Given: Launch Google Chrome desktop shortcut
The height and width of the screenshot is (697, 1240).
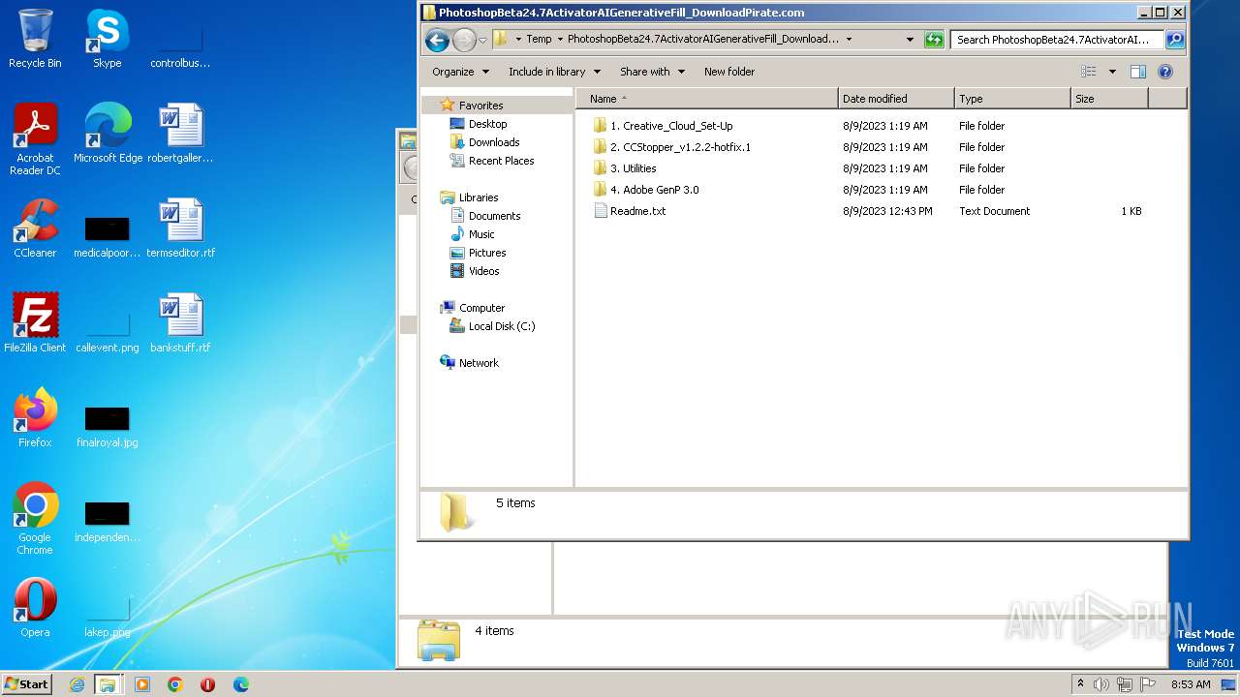Looking at the screenshot, I should pyautogui.click(x=35, y=518).
